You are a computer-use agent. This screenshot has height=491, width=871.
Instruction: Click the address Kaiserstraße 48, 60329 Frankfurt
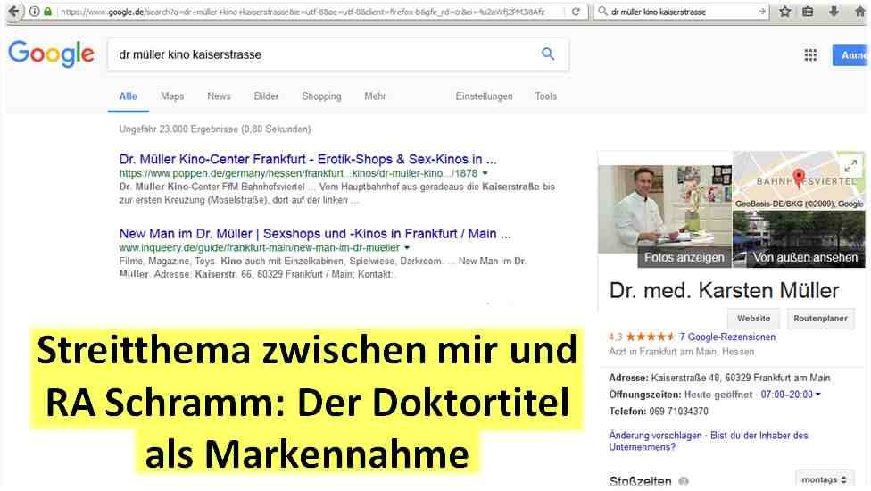point(741,378)
